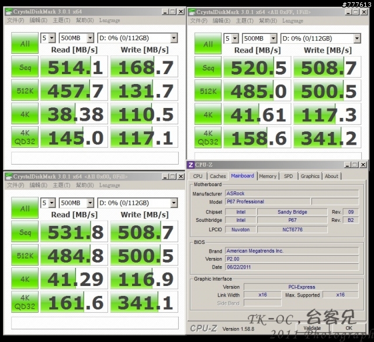This screenshot has height=342, width=374.
Task: Switch to Memory tab in CPU-Z
Action: point(268,176)
